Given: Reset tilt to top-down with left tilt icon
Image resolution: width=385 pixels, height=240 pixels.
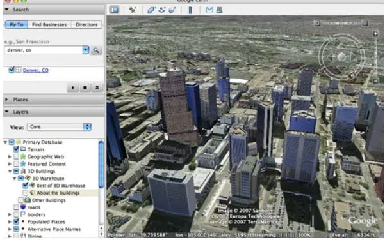Looking at the screenshot, I should (x=317, y=23).
